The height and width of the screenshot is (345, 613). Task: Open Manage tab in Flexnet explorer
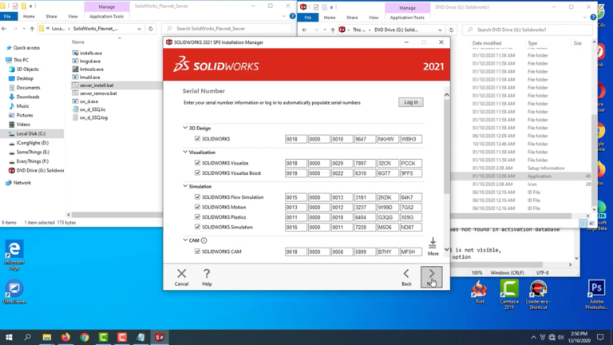coord(106,6)
